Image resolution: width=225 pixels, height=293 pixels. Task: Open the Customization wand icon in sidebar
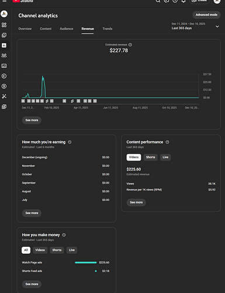4,96
